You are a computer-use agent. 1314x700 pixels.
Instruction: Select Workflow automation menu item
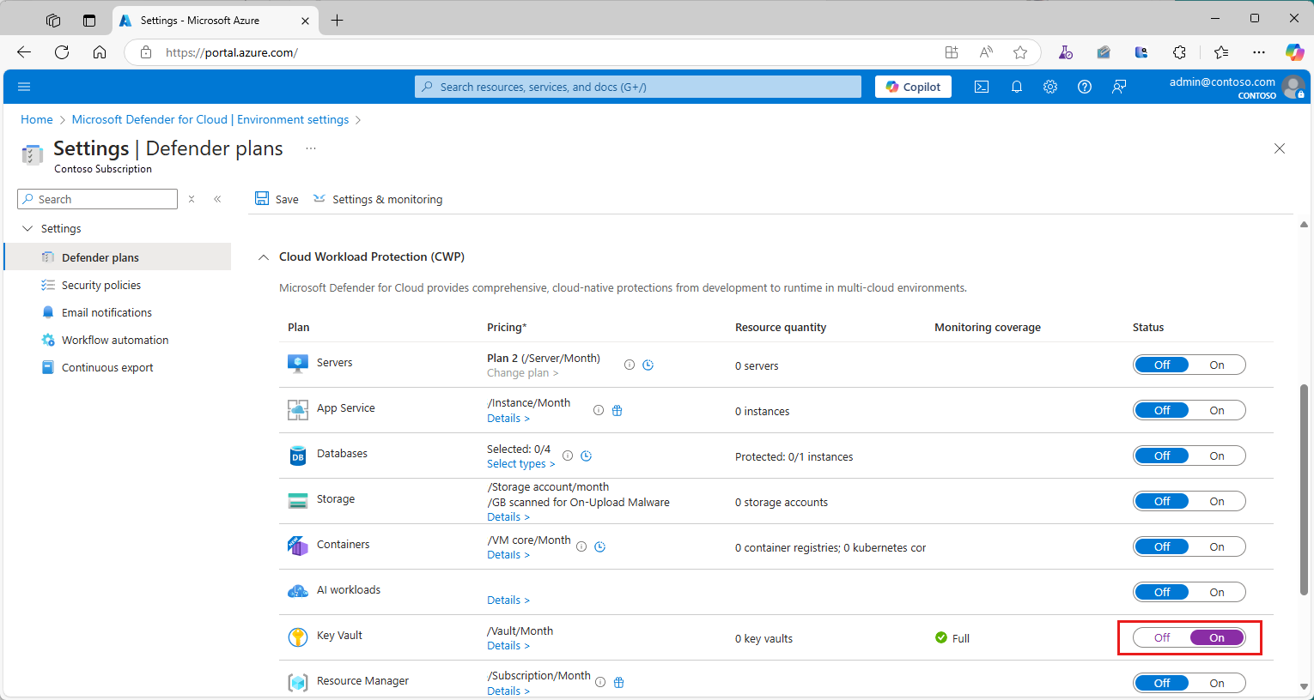coord(115,340)
